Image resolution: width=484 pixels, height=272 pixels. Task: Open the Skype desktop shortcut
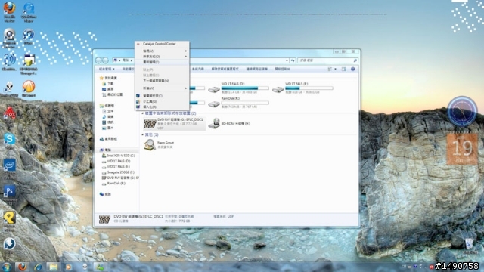click(9, 141)
